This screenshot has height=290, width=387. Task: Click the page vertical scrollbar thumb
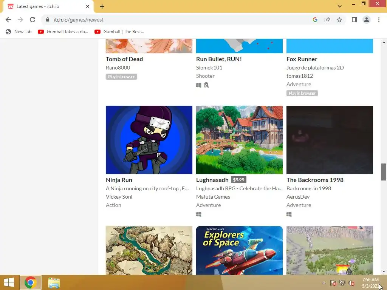384,172
